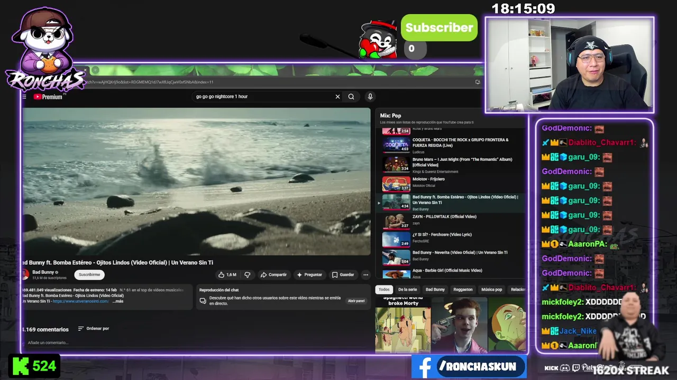Open the red-haired man with gun short

click(459, 325)
